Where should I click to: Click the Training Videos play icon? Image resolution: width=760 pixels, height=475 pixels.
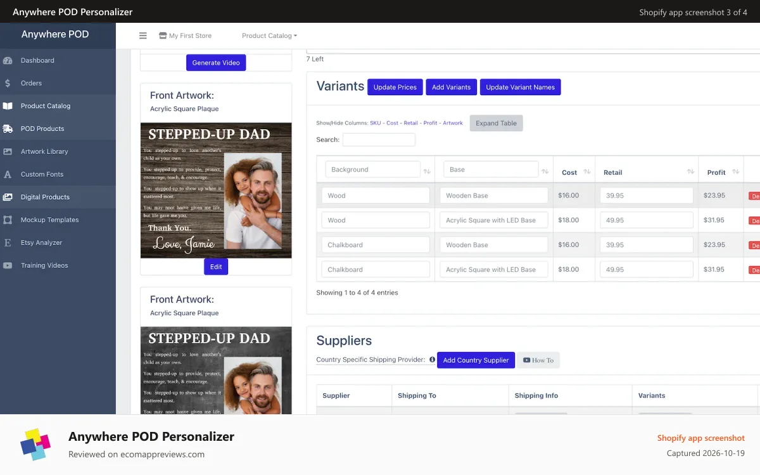click(8, 266)
